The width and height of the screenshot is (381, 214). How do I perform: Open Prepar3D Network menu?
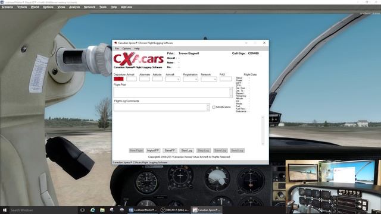90,7
